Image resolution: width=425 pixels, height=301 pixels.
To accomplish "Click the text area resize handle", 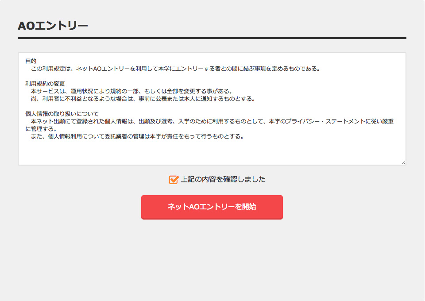I will click(x=403, y=162).
